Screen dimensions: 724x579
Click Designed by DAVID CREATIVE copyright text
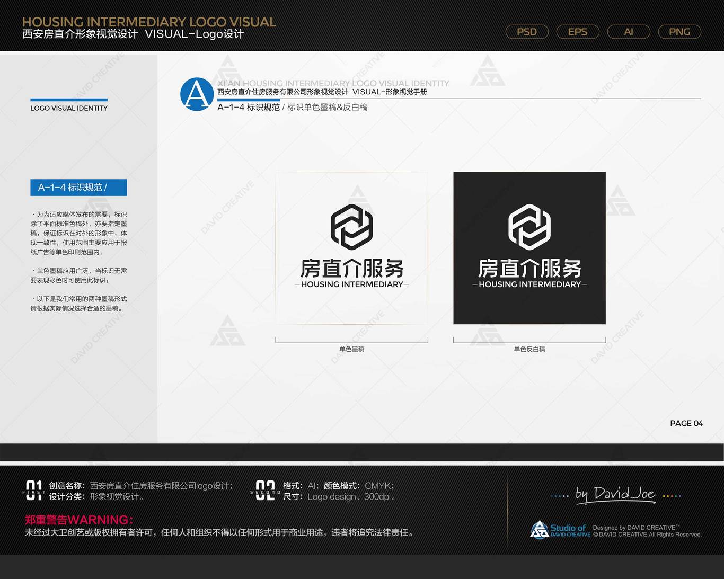click(x=647, y=531)
